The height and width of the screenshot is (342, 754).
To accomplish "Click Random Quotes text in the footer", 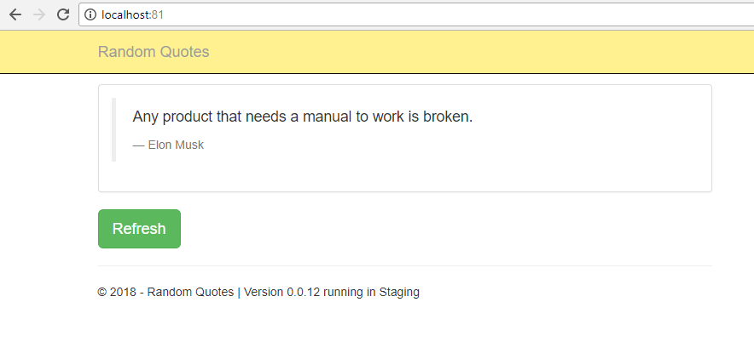I will (190, 292).
